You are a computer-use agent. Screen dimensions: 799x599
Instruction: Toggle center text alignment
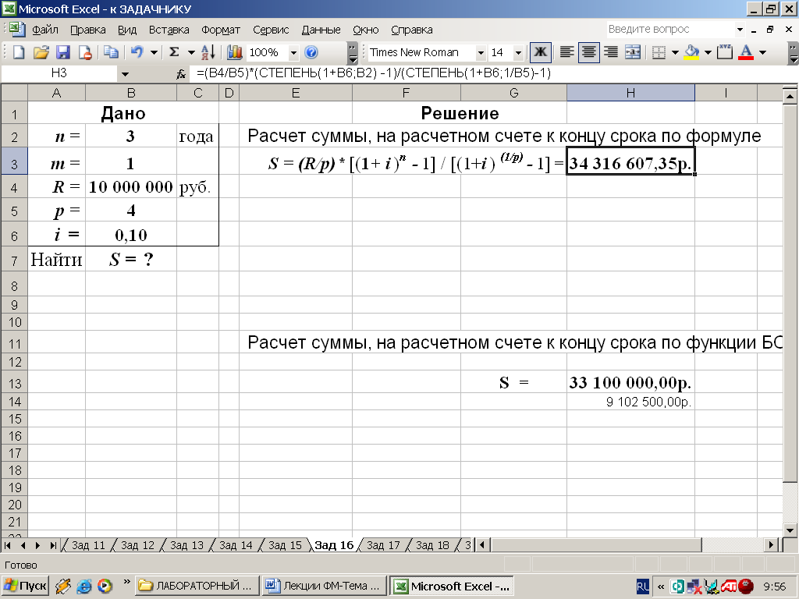589,52
